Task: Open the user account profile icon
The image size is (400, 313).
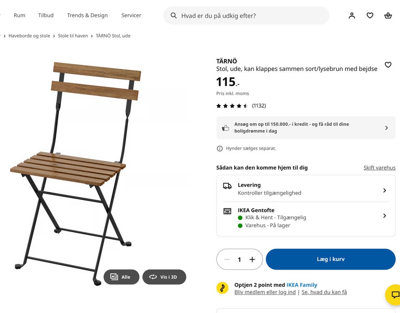Action: click(x=352, y=15)
